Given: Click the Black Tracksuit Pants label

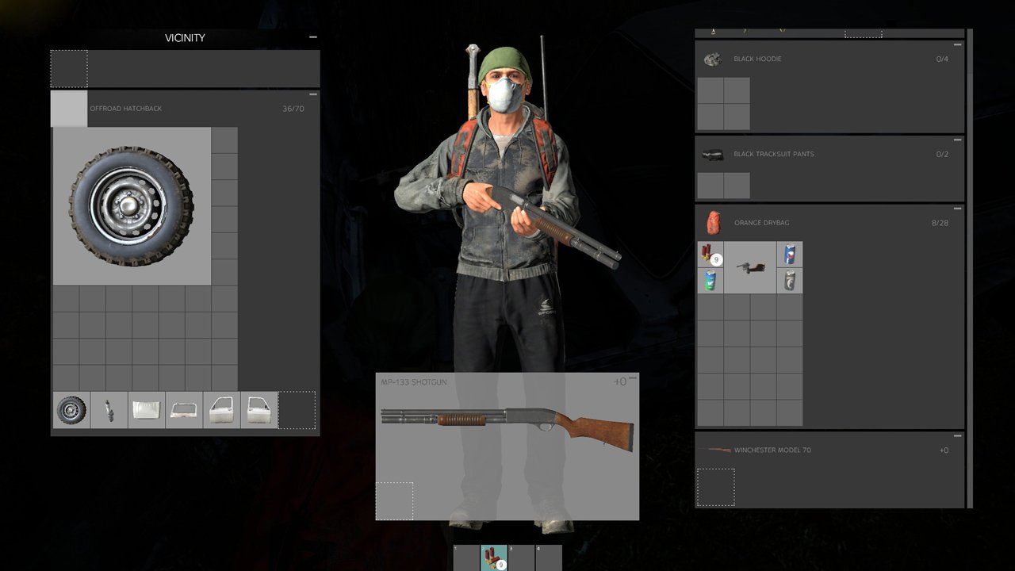Looking at the screenshot, I should (774, 154).
